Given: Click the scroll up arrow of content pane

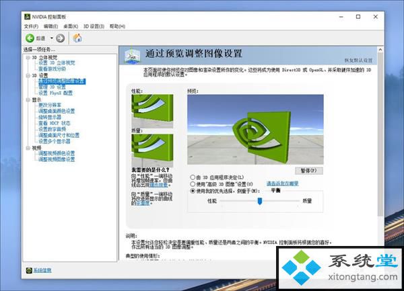Looking at the screenshot, I should click(380, 50).
